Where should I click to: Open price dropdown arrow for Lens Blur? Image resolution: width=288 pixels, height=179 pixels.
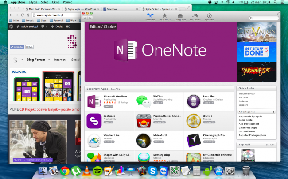click(213, 103)
